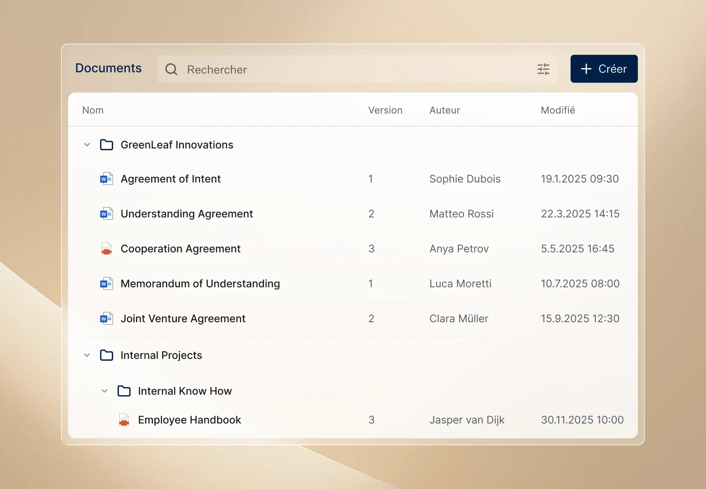
Task: Collapse the GreenLeaf Innovations folder chevron
Action: 87,145
